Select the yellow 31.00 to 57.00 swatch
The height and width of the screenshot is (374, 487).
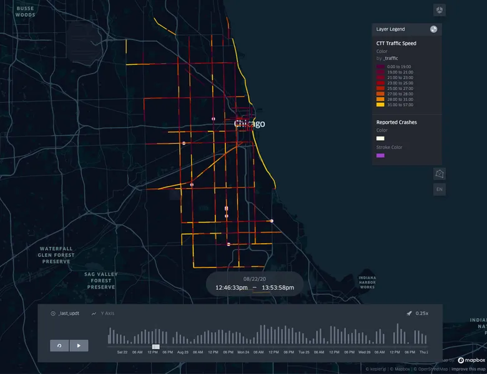tap(380, 105)
